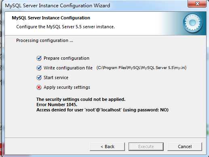
Task: Click the my.ini file path text
Action: [141, 68]
